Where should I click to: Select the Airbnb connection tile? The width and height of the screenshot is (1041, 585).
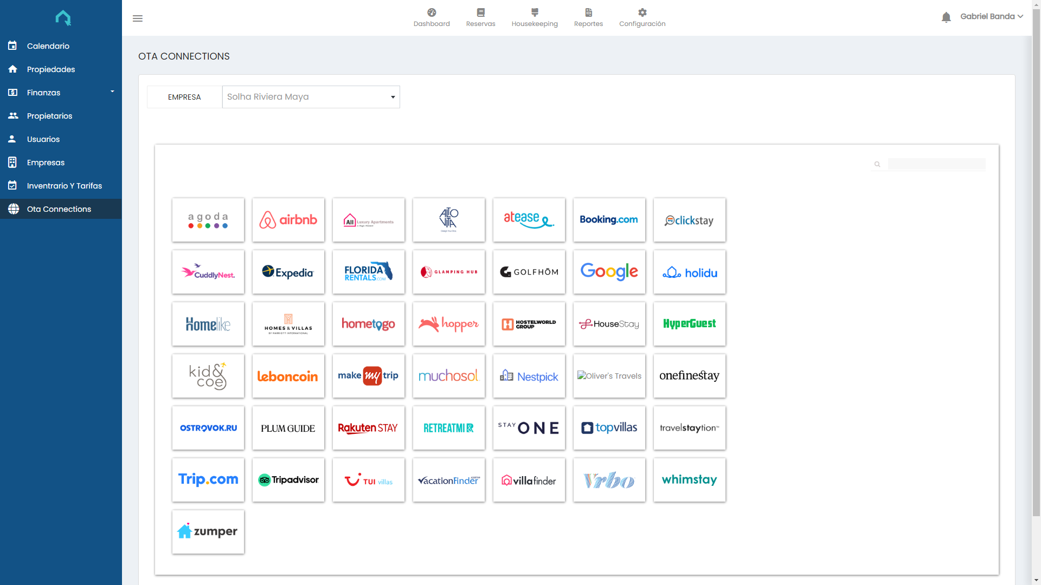tap(288, 220)
